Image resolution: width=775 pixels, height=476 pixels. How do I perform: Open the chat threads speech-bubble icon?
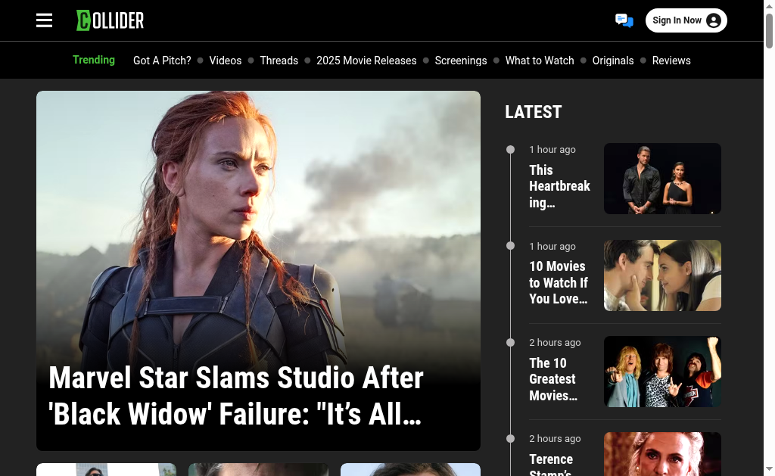(x=624, y=20)
